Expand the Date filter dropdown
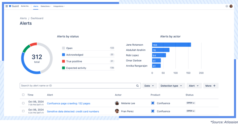This screenshot has width=238, height=124. [149, 86]
